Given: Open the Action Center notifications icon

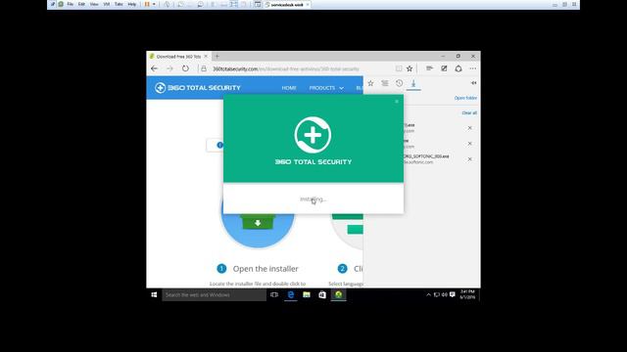Looking at the screenshot, I should (x=453, y=295).
